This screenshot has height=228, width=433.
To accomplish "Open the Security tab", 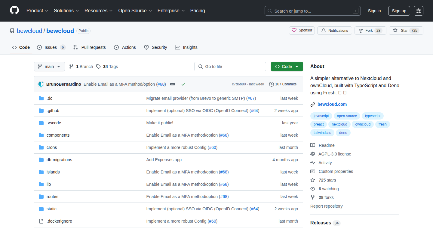I will 155,47.
